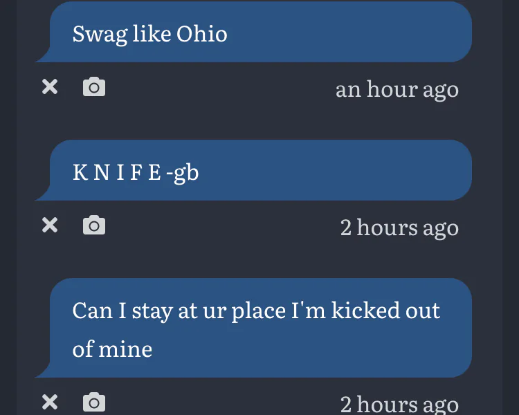Delete the "Swag like Ohio" message
The width and height of the screenshot is (519, 415).
(x=50, y=87)
